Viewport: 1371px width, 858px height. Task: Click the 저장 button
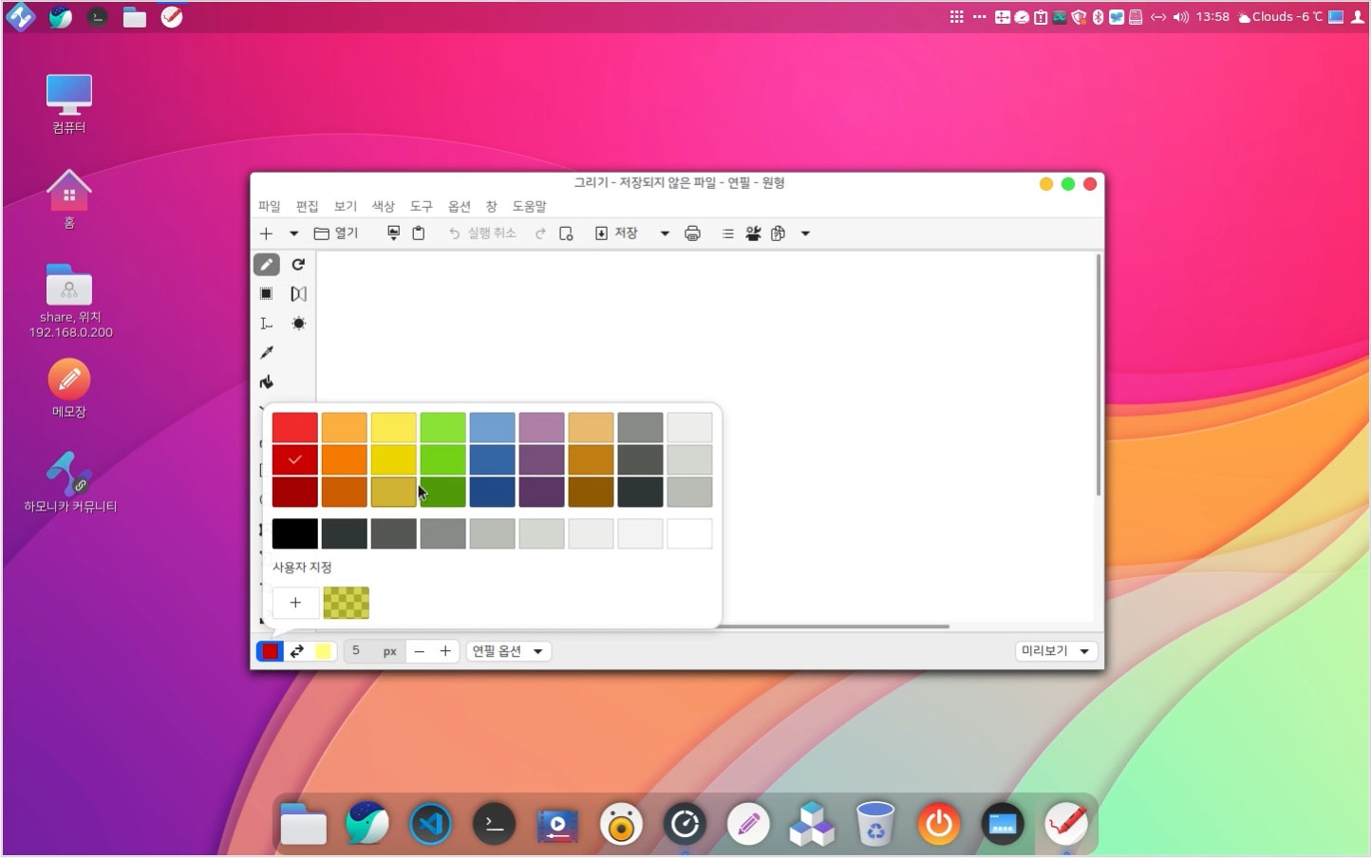click(616, 233)
